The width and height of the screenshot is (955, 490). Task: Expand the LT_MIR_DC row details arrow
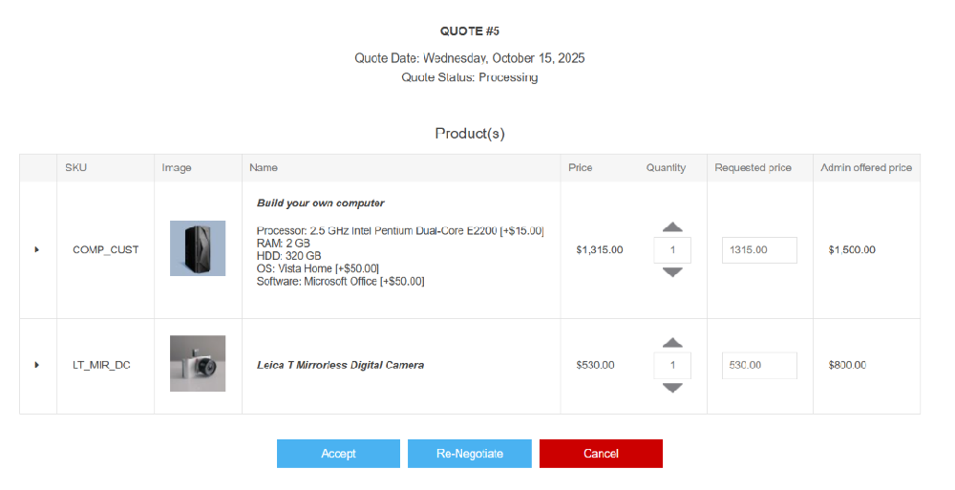click(37, 365)
